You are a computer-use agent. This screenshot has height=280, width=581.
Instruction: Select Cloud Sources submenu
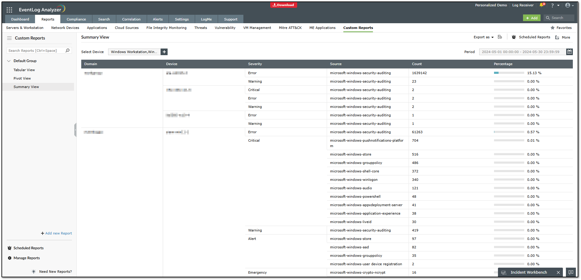(127, 28)
